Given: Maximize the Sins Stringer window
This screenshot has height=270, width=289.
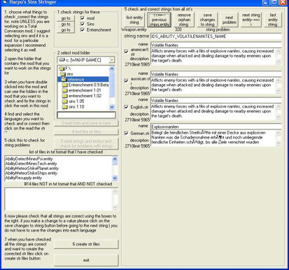Looking at the screenshot, I should coord(274,2).
